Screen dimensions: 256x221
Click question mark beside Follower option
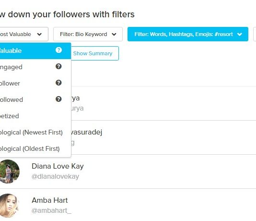58,83
